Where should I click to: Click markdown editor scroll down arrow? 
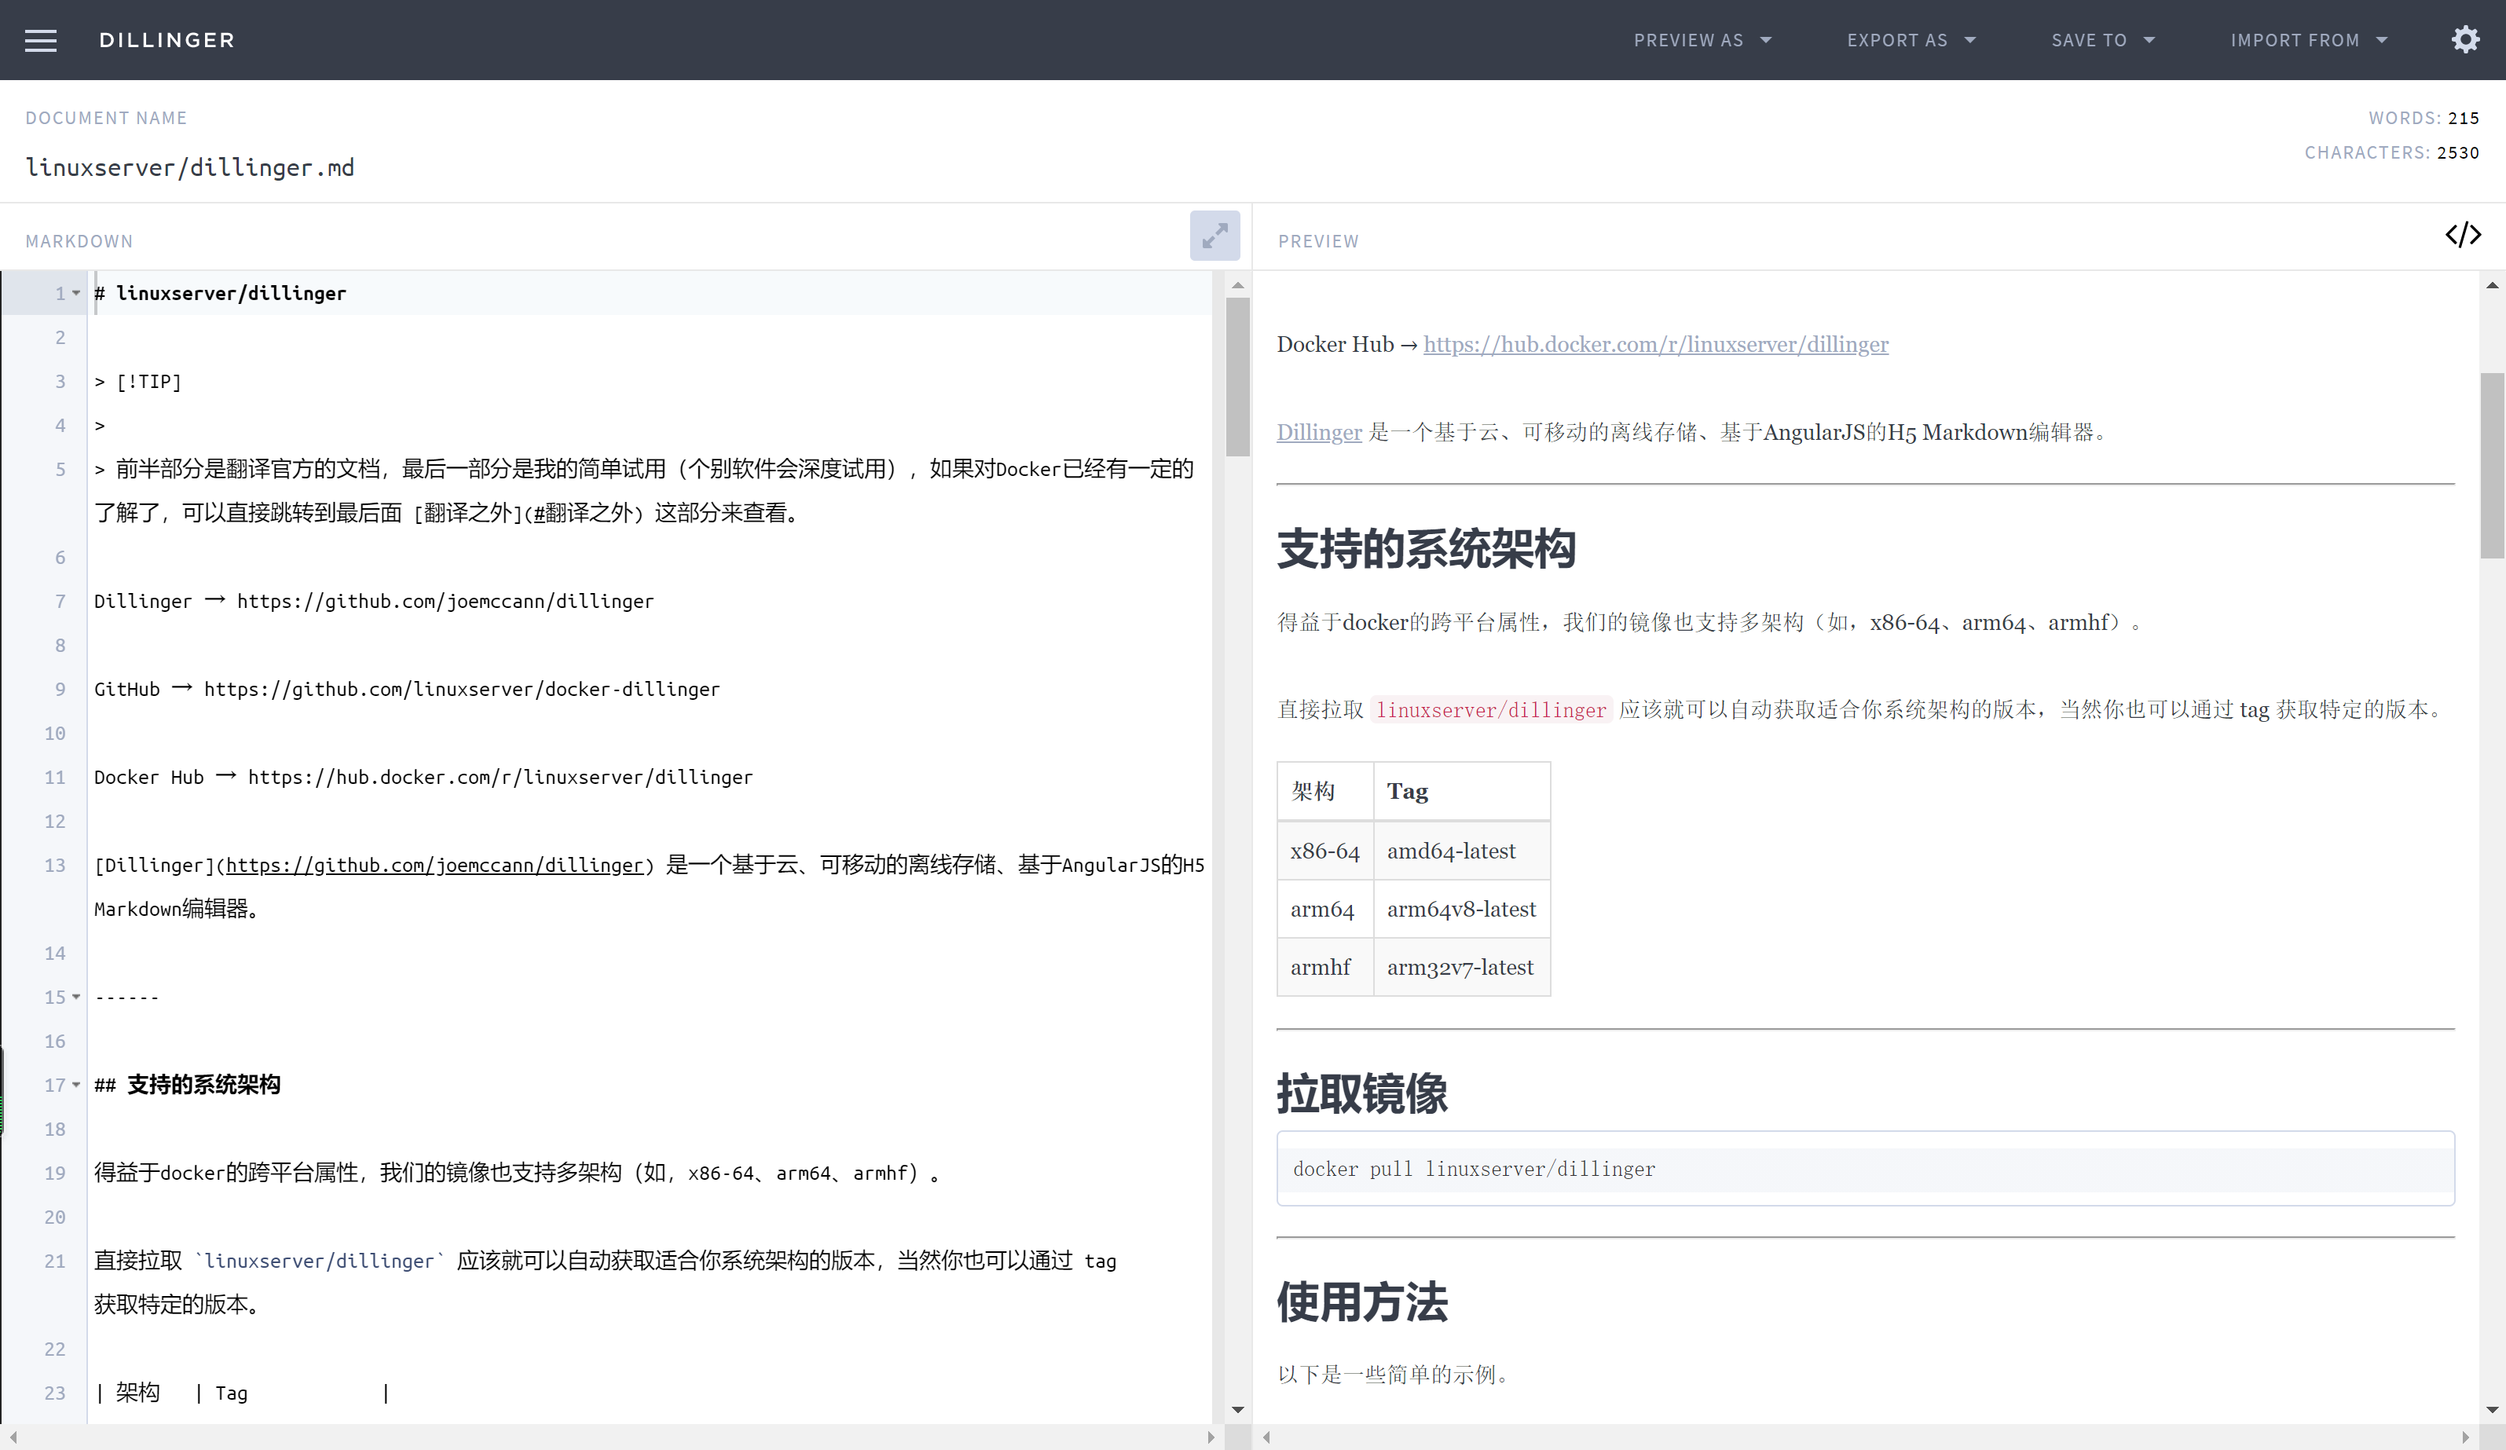[1238, 1409]
